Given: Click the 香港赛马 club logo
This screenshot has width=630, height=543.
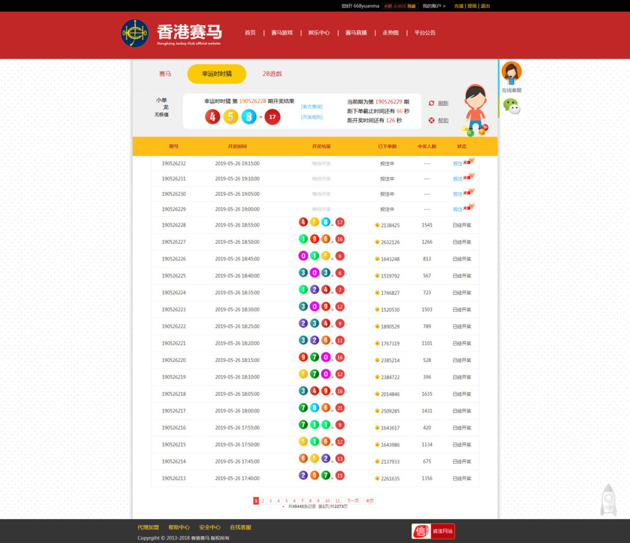Looking at the screenshot, I should [x=135, y=34].
